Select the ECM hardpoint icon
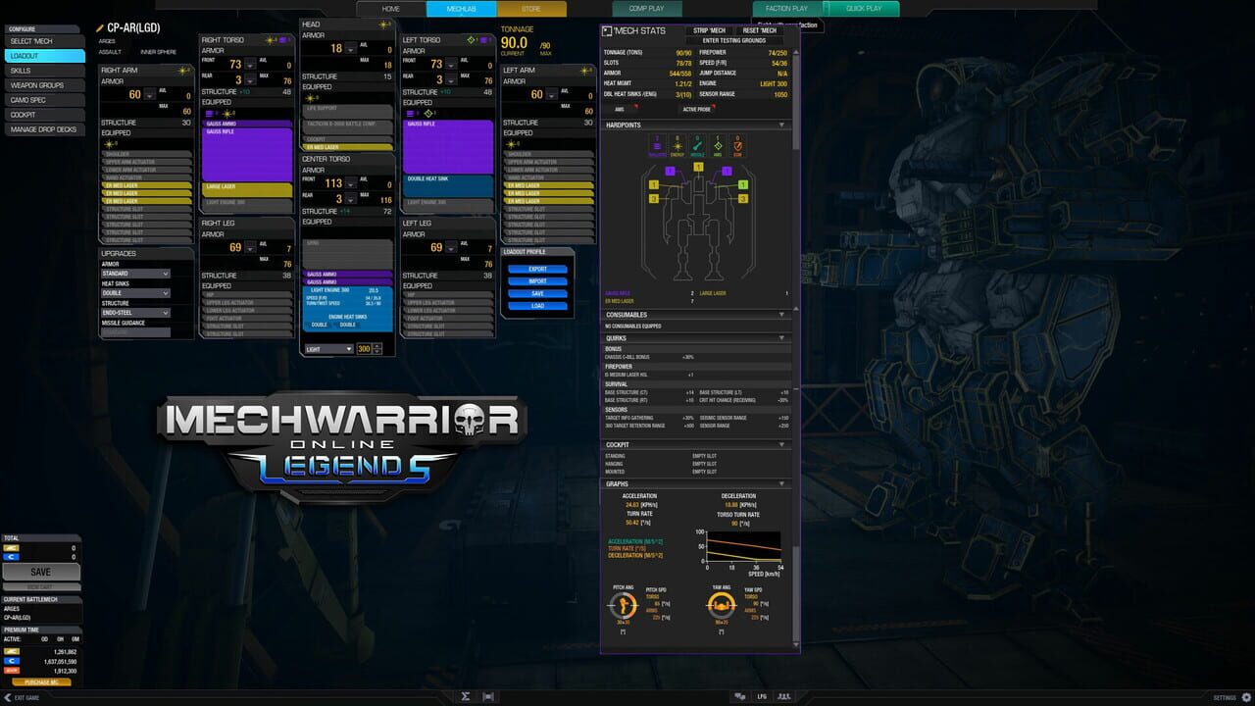 point(737,146)
